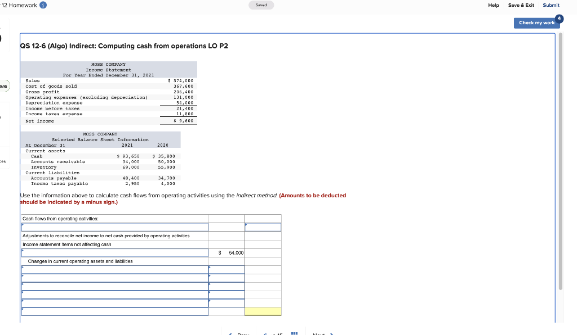
Task: Click the question counter showing 6 of 45
Action: click(x=272, y=333)
